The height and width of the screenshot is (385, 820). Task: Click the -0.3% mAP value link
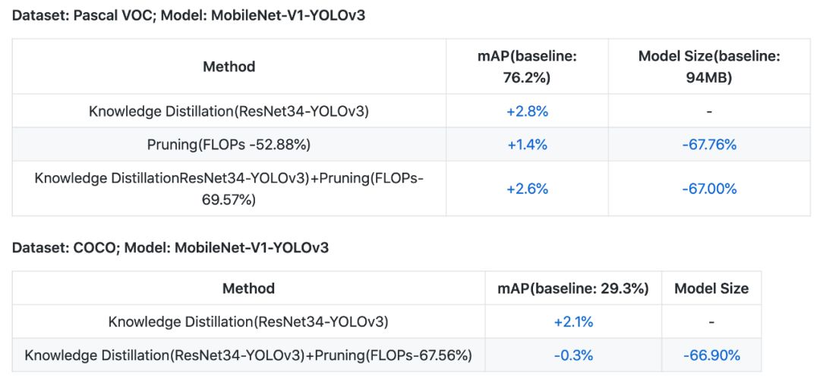(573, 355)
